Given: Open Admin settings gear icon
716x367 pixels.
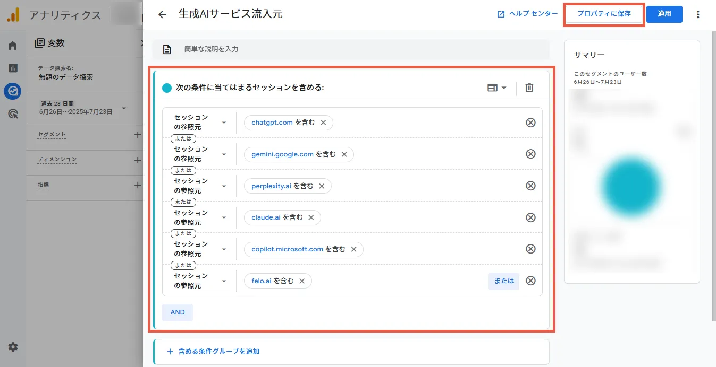Looking at the screenshot, I should (x=13, y=347).
